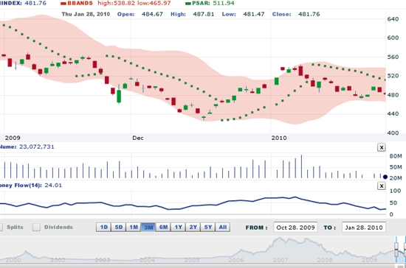Click the INDEX value 481.76 at top
406x268 pixels.
pyautogui.click(x=35, y=3)
